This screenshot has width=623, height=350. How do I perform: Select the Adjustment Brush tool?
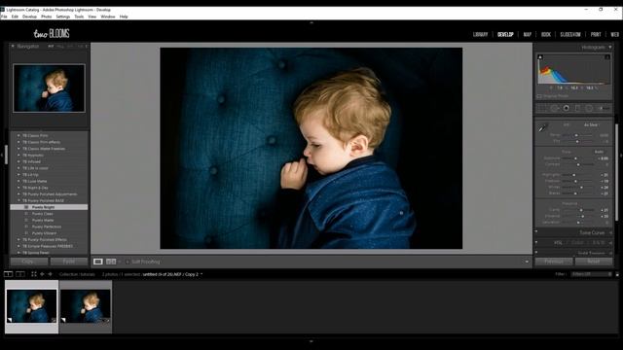[604, 108]
